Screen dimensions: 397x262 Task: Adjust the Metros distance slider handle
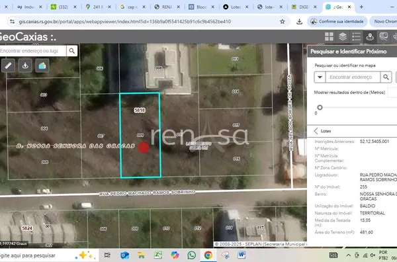(x=320, y=107)
